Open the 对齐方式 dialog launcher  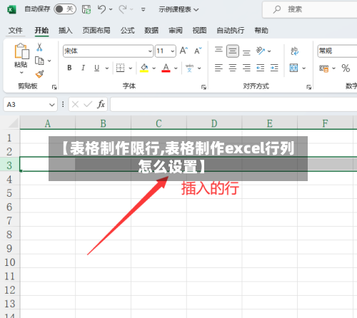click(x=309, y=87)
